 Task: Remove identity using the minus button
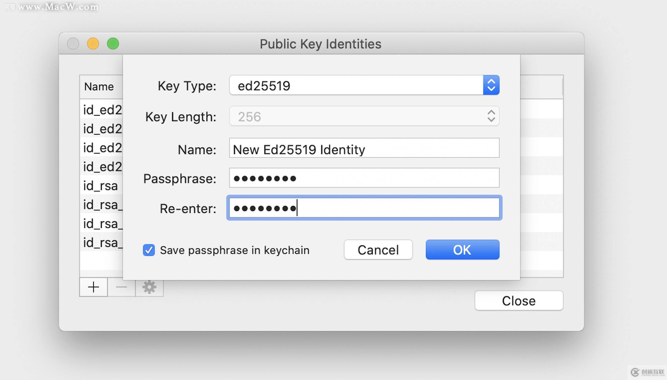tap(121, 287)
